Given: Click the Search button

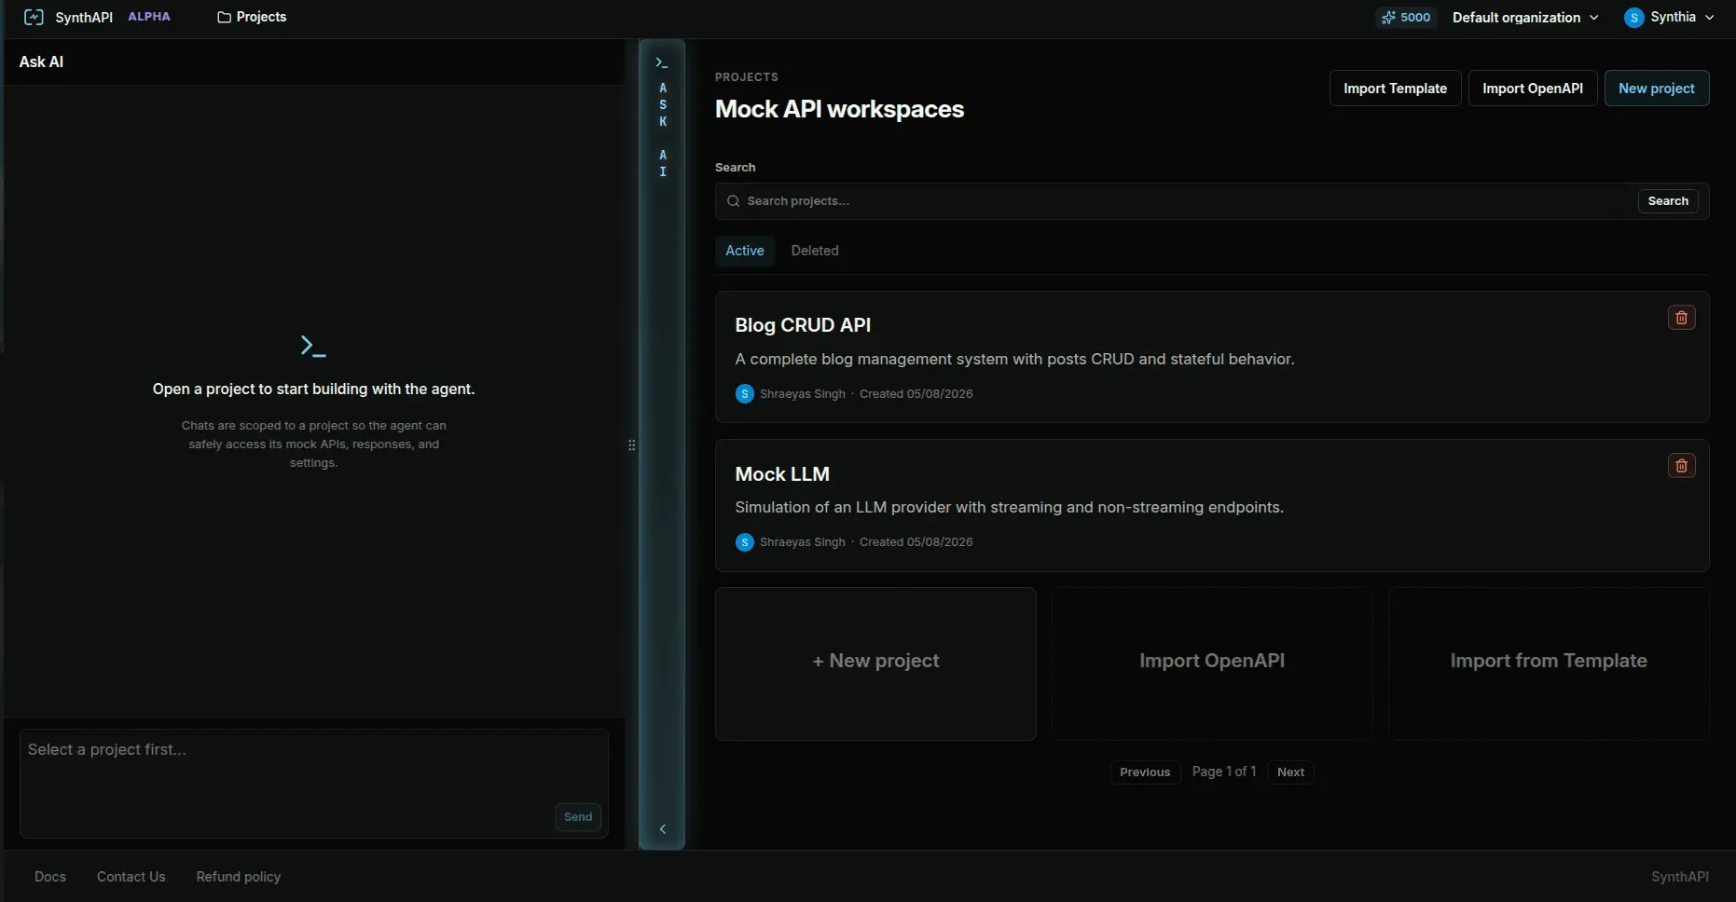Looking at the screenshot, I should 1668,201.
